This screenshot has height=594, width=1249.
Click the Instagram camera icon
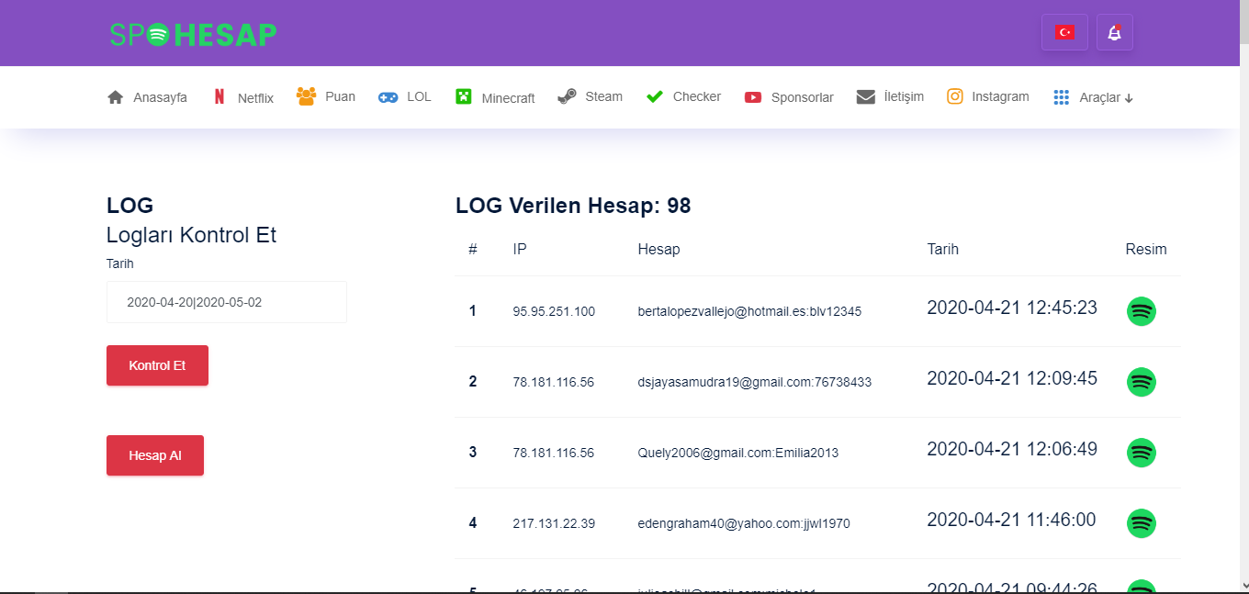(x=955, y=96)
